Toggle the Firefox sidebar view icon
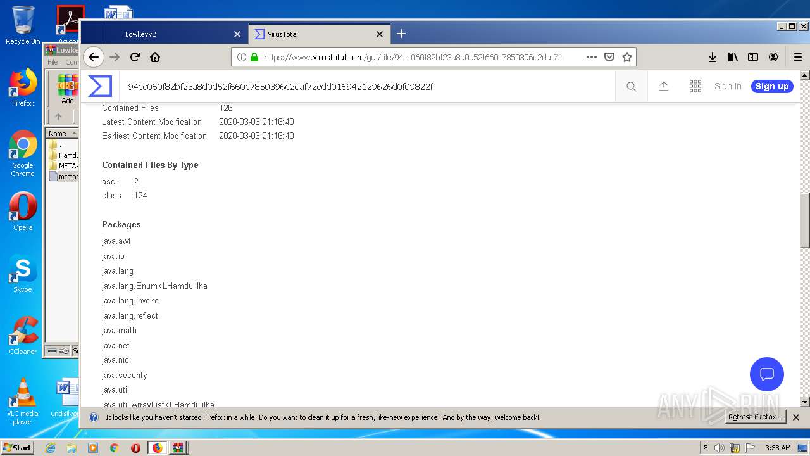 coord(753,57)
